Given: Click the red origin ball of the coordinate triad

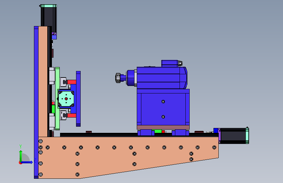Looking at the screenshot, I should [20, 162].
